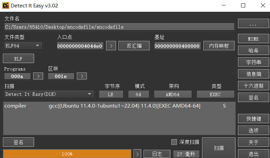This screenshot has width=270, height=158.
Task: Toggle the 深度扫描 deep scan checkbox
Action: coord(174,142)
